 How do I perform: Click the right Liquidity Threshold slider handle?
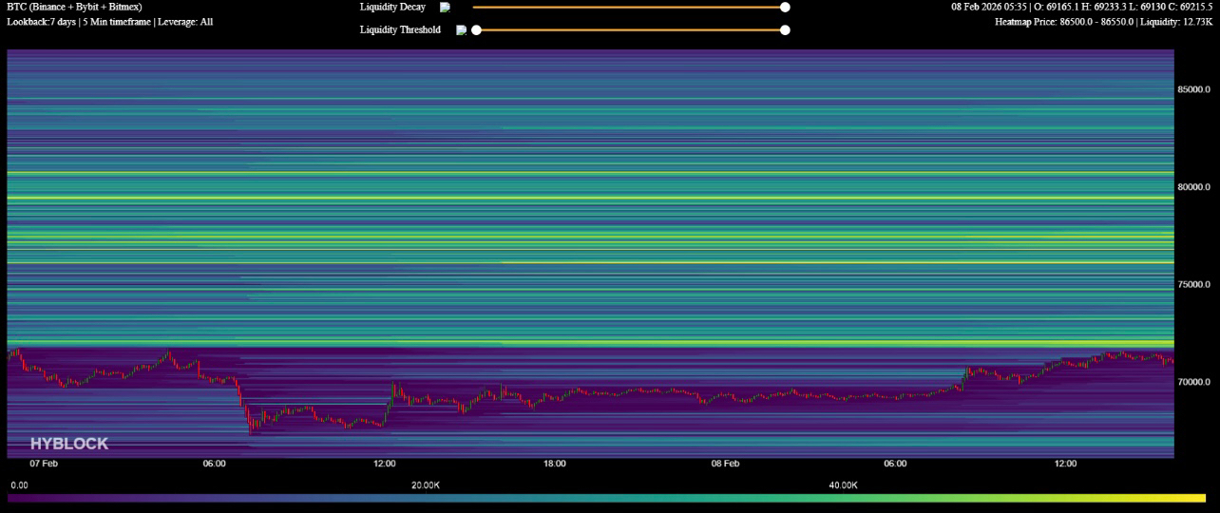(x=785, y=30)
